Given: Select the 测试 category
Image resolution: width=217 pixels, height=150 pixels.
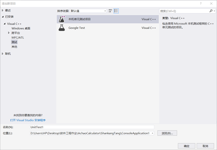Looking at the screenshot, I should click(14, 42).
